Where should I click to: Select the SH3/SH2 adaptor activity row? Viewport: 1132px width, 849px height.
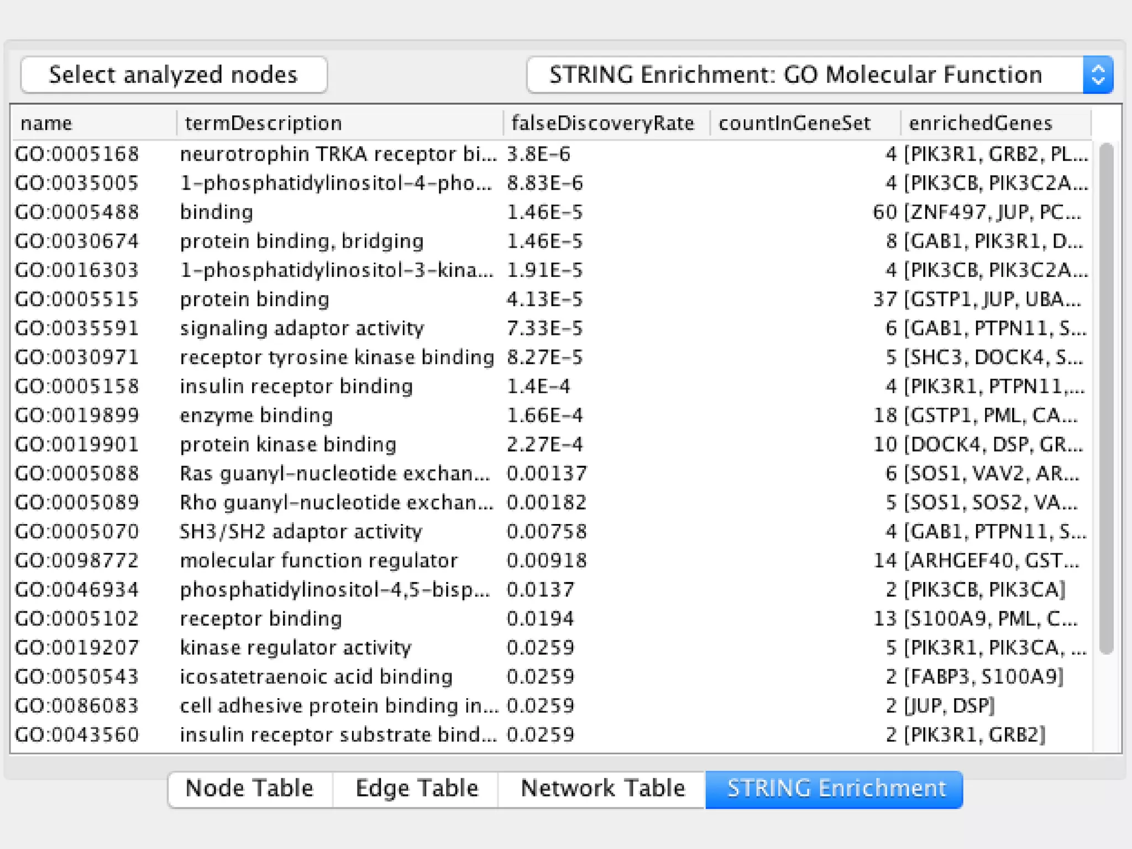coord(301,532)
